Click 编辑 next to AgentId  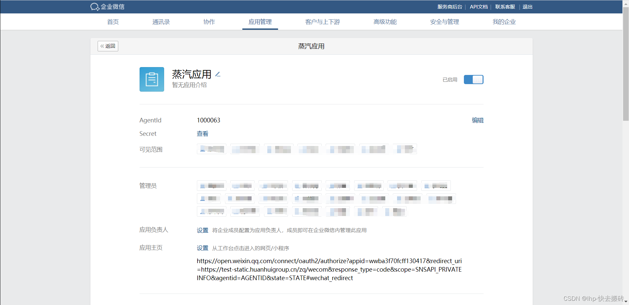pos(477,120)
